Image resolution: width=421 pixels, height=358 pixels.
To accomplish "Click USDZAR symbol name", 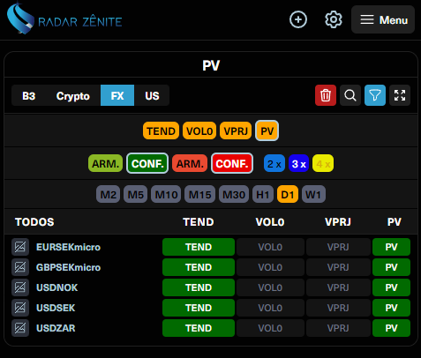I will [56, 328].
